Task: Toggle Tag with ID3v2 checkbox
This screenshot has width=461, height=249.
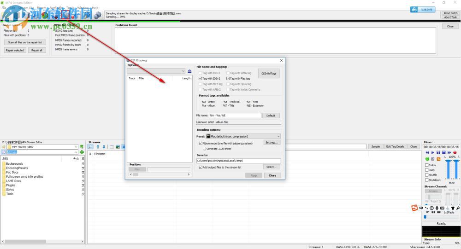Action: point(200,79)
